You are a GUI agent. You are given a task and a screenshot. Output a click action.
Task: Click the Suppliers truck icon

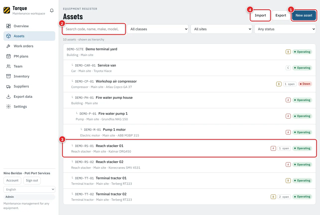click(x=8, y=86)
